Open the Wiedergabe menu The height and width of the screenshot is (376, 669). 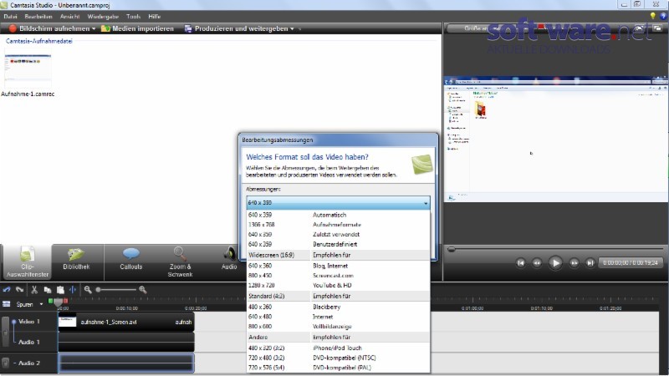(x=103, y=16)
